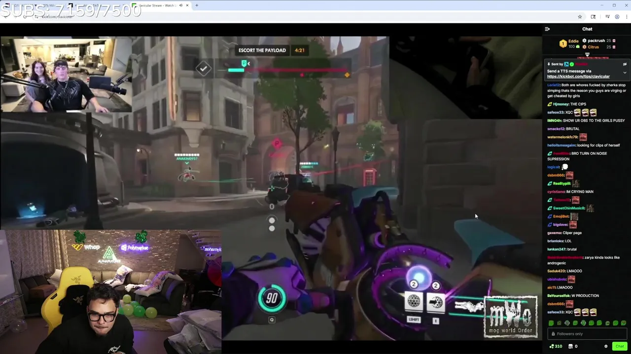Click the Chat panel header title
631x354 pixels.
coord(587,29)
